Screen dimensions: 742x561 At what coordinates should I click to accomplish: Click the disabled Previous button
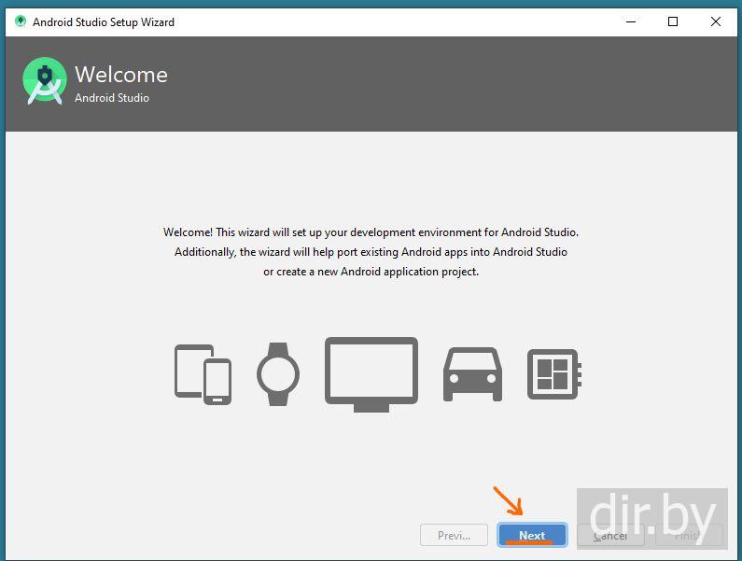tap(454, 535)
